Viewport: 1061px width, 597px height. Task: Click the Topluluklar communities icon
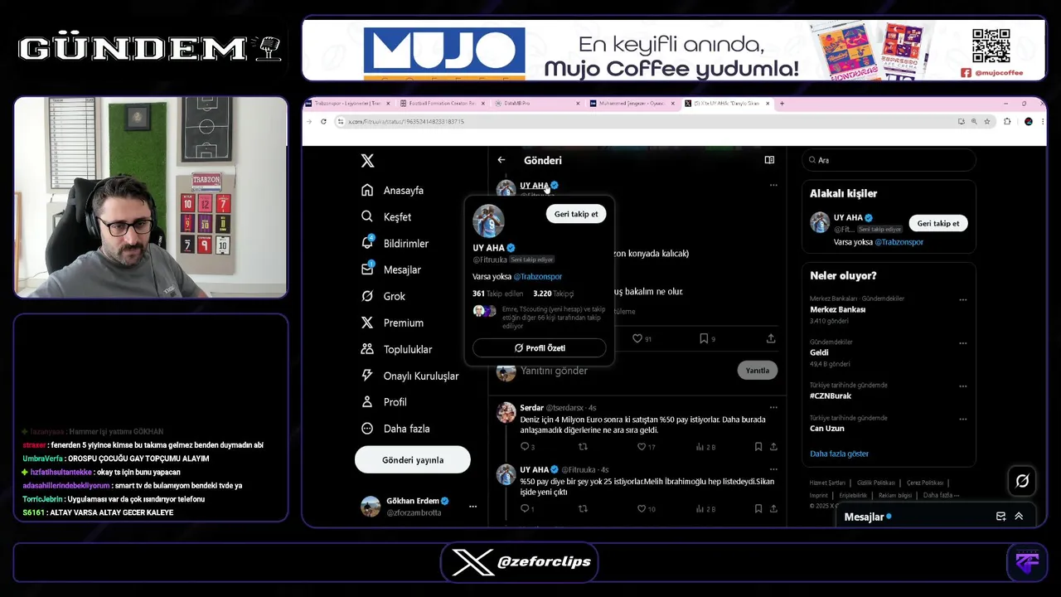pos(367,349)
